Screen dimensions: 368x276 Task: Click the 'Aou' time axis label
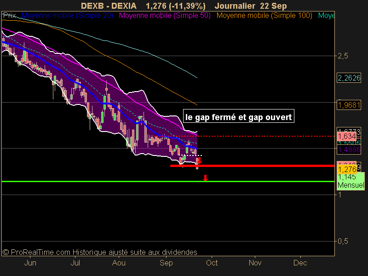119,263
